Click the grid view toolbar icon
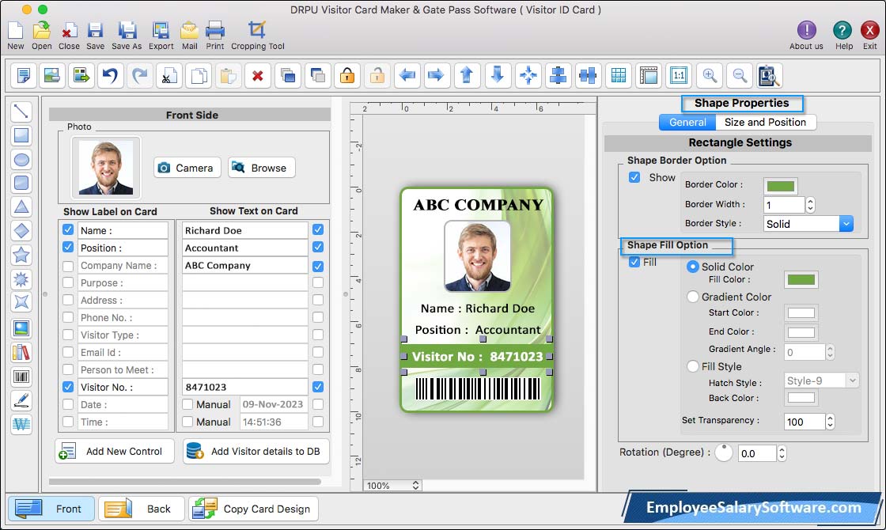Viewport: 886px width, 530px height. tap(618, 75)
